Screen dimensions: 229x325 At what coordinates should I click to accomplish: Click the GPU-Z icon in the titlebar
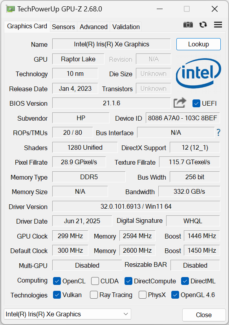(x=10, y=9)
